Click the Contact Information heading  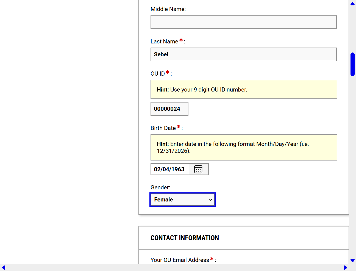point(185,238)
